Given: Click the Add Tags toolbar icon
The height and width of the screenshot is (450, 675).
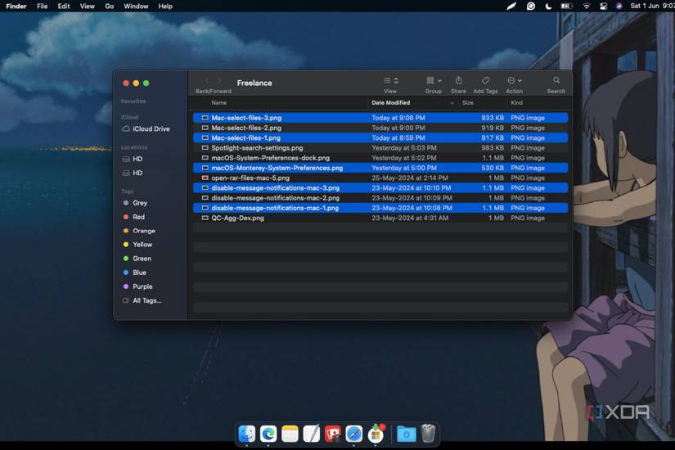Looking at the screenshot, I should (485, 80).
